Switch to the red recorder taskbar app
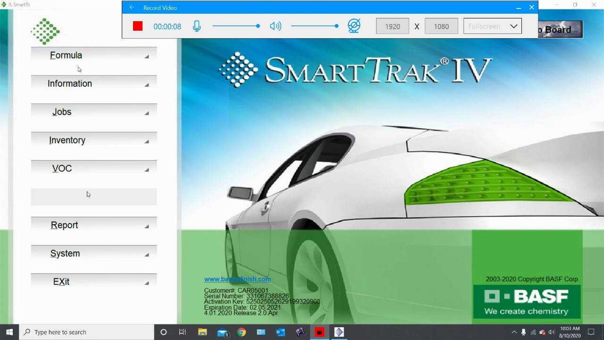The height and width of the screenshot is (340, 604). 319,332
